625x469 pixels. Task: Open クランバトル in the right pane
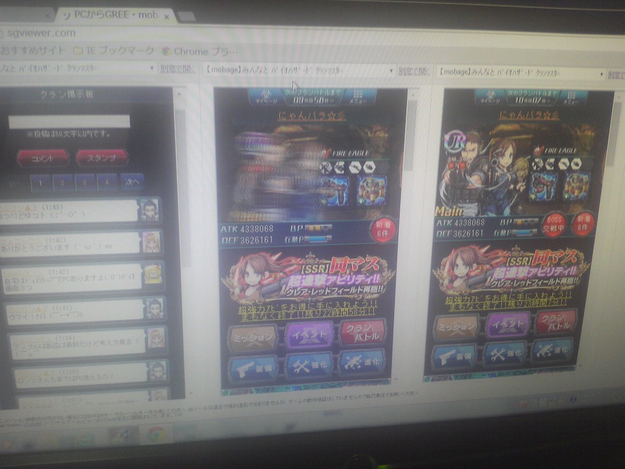(556, 321)
